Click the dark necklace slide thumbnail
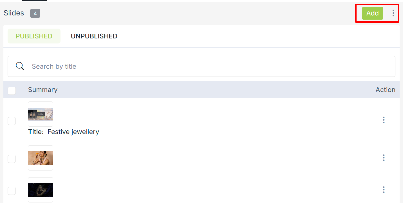This screenshot has width=403, height=203. [x=41, y=190]
